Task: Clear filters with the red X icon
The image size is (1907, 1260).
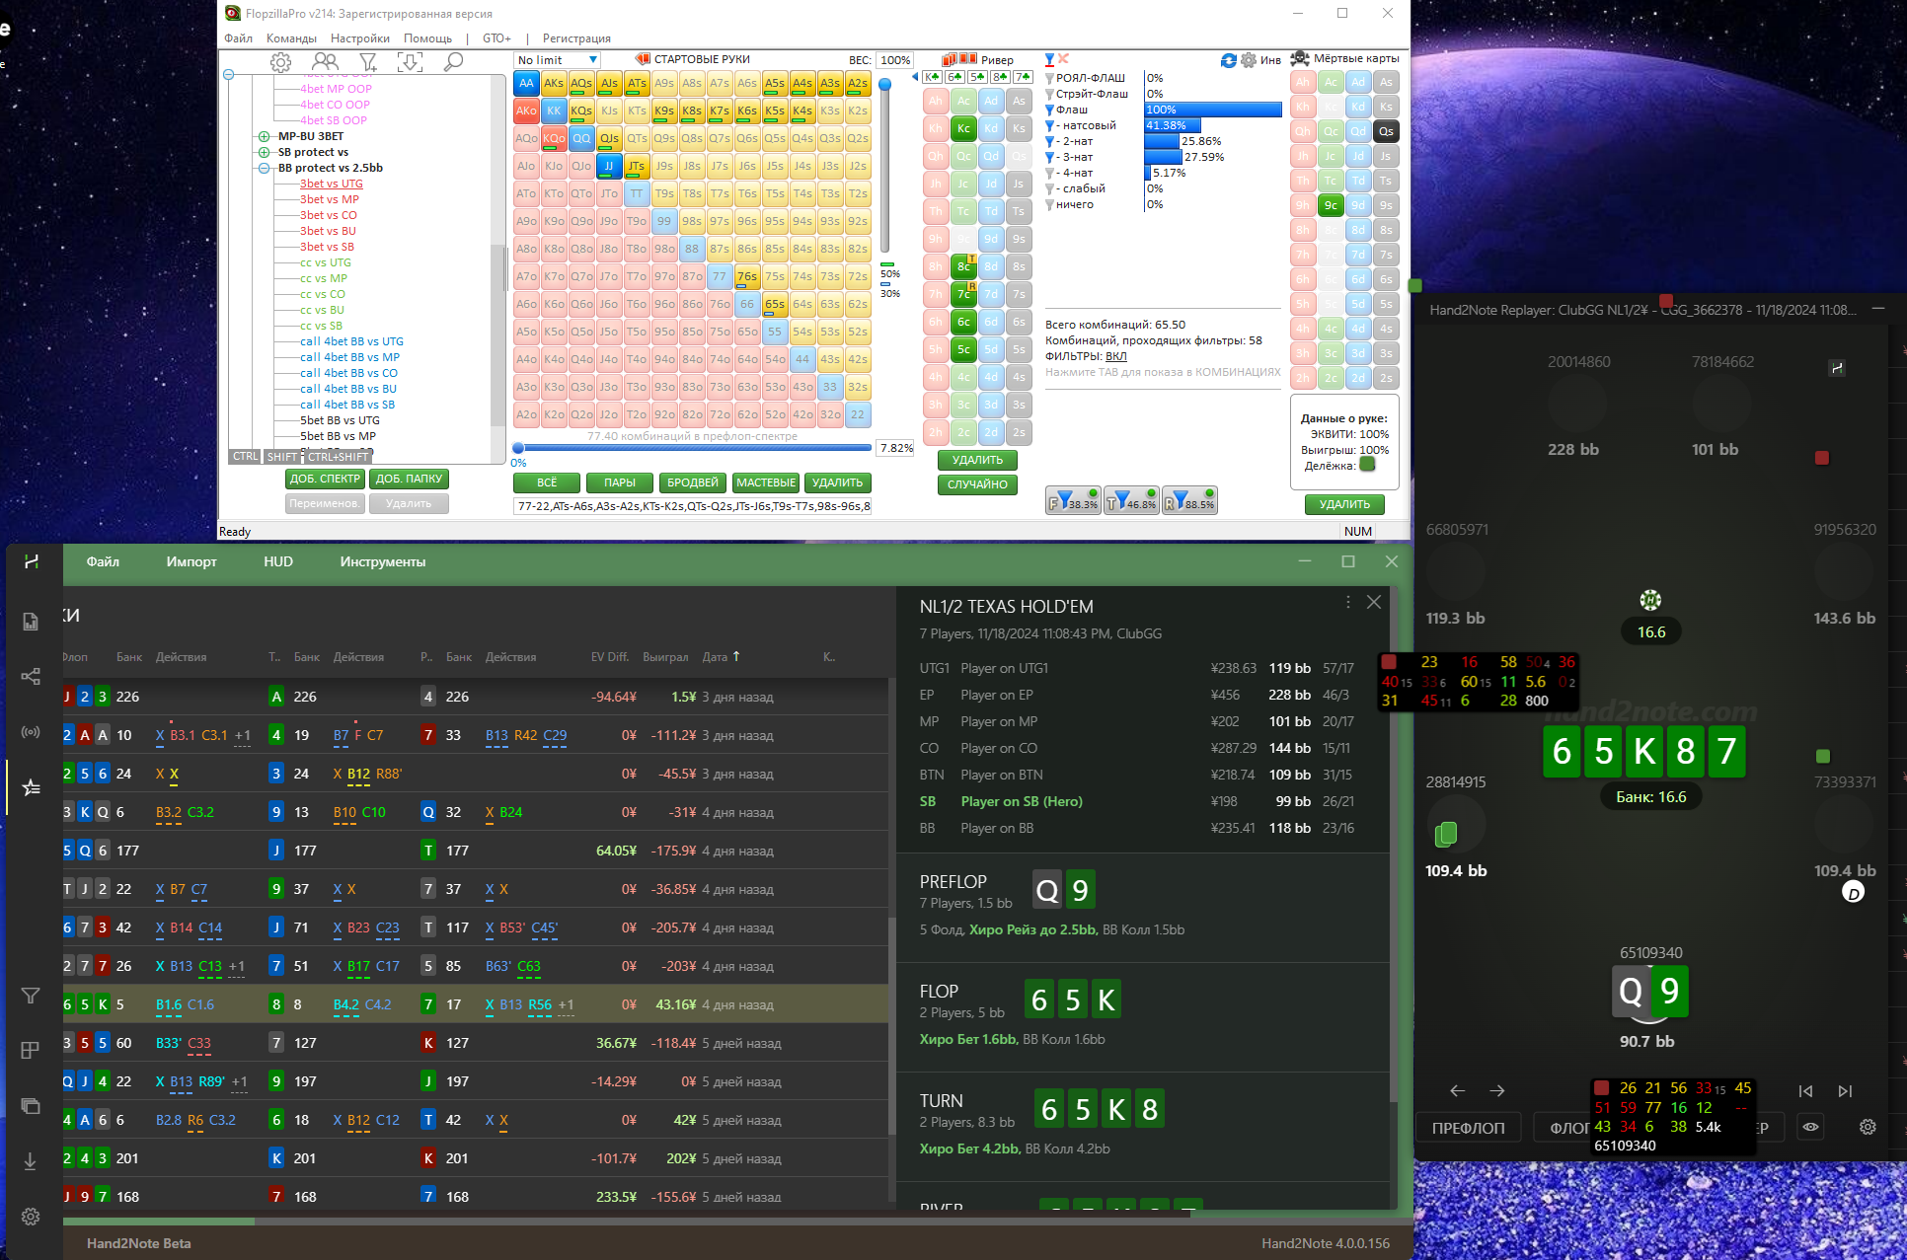Action: click(1064, 59)
